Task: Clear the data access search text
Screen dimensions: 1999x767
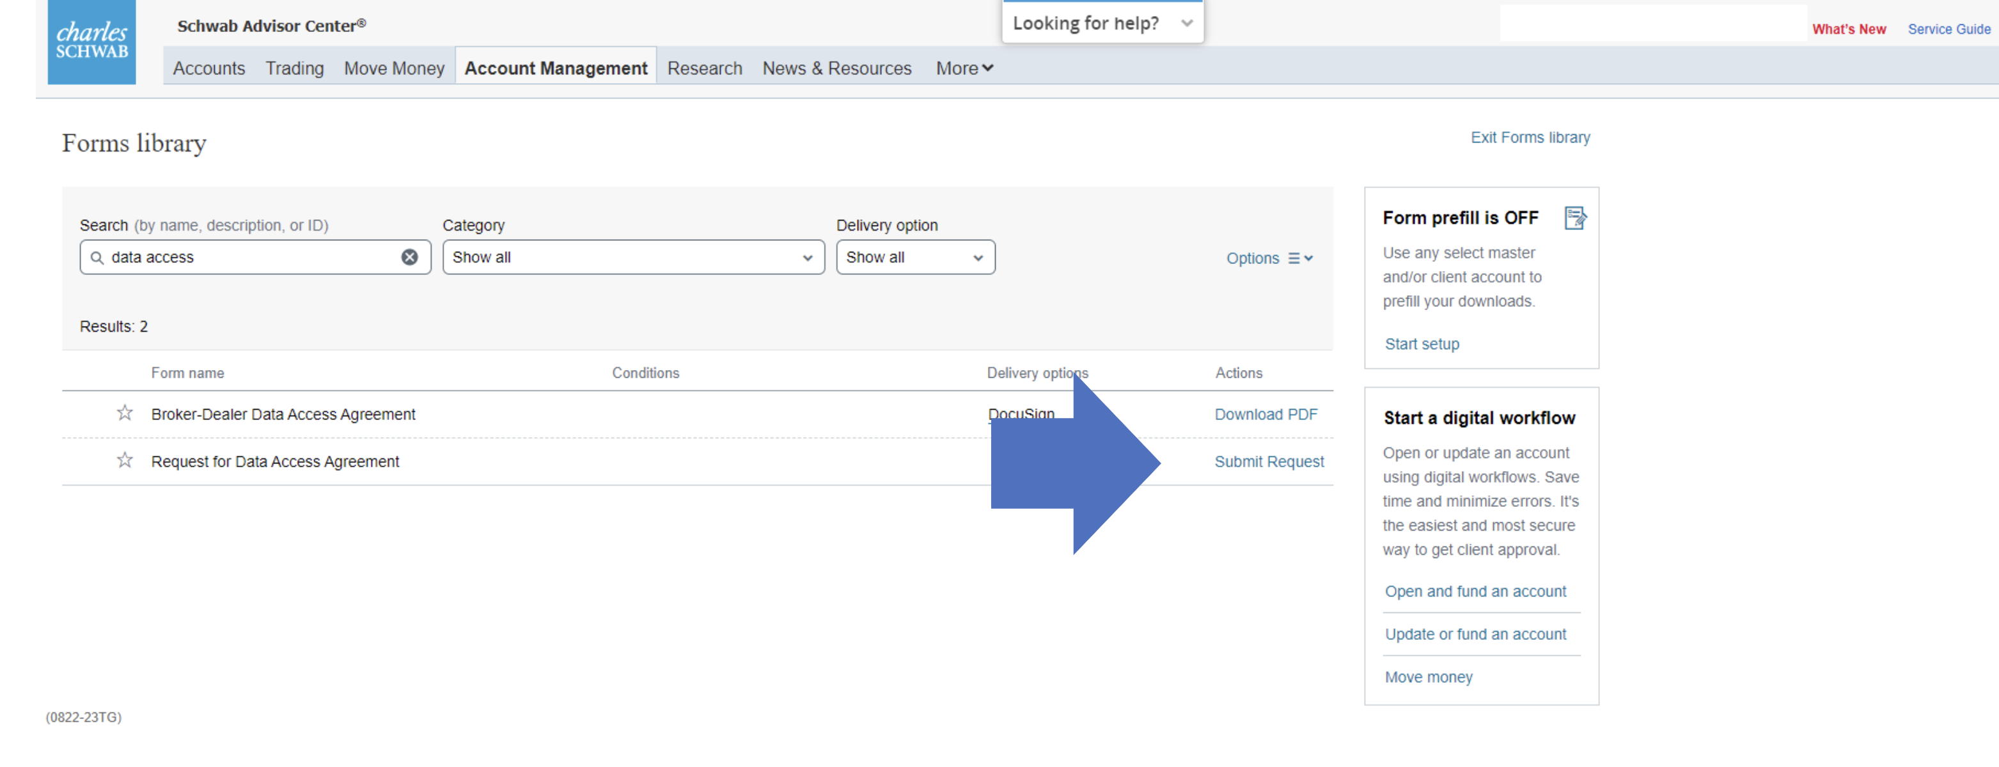Action: tap(409, 258)
